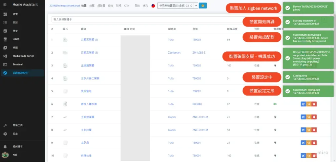Open developer tools wrench in sidebar

click(x=5, y=125)
